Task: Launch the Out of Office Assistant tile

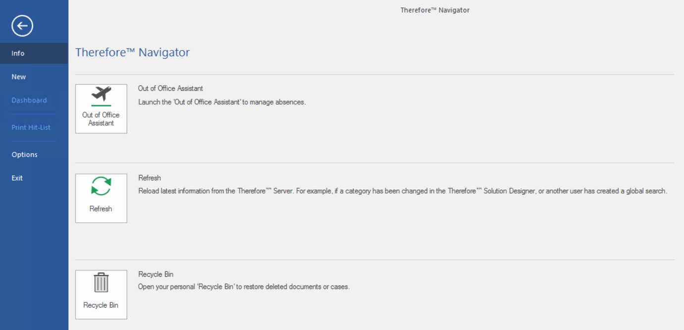Action: tap(101, 109)
